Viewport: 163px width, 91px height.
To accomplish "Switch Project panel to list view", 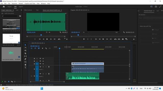I will (6, 82).
